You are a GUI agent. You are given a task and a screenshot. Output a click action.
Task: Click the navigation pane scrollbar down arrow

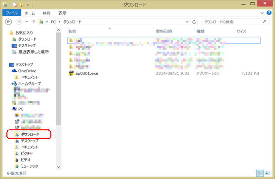[x=59, y=167]
